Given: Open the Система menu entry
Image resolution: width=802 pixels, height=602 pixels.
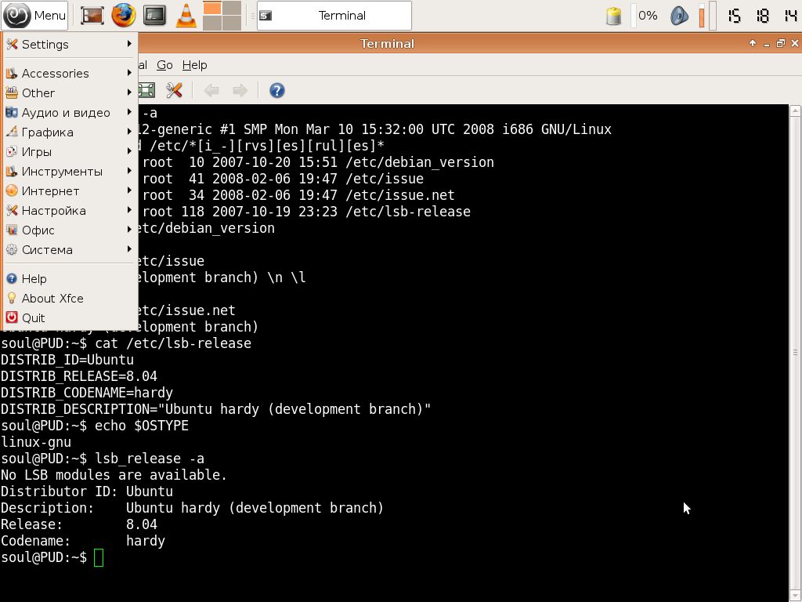Looking at the screenshot, I should [x=70, y=250].
